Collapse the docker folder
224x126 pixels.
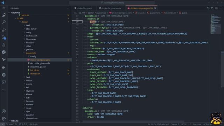point(20,22)
